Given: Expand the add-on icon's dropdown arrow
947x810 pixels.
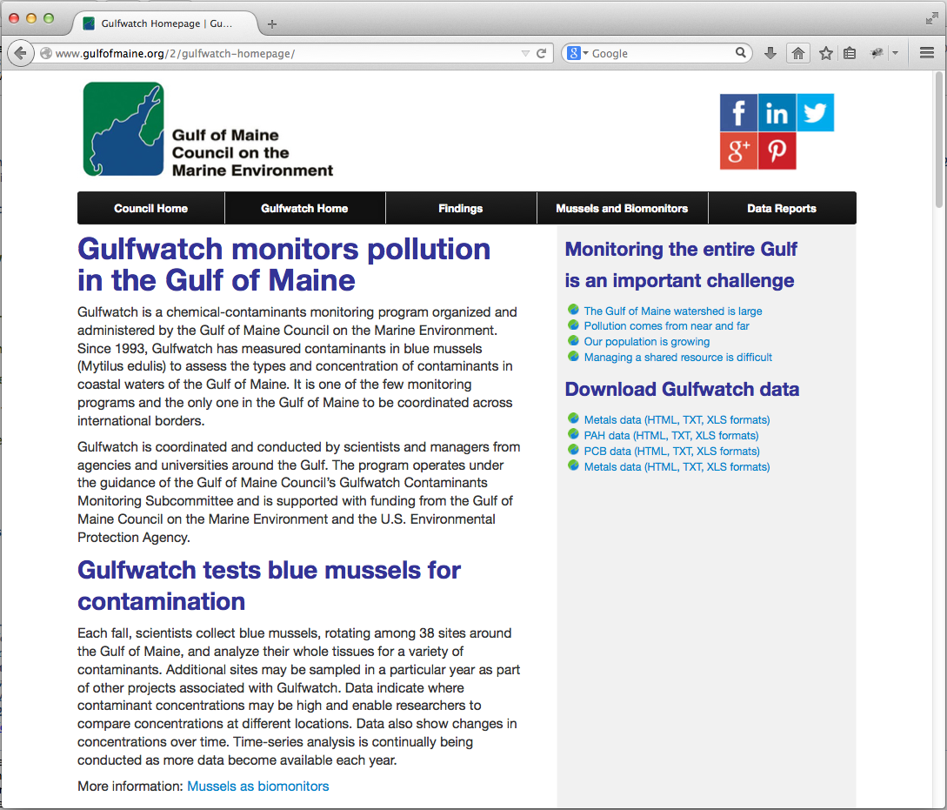Looking at the screenshot, I should [x=895, y=53].
